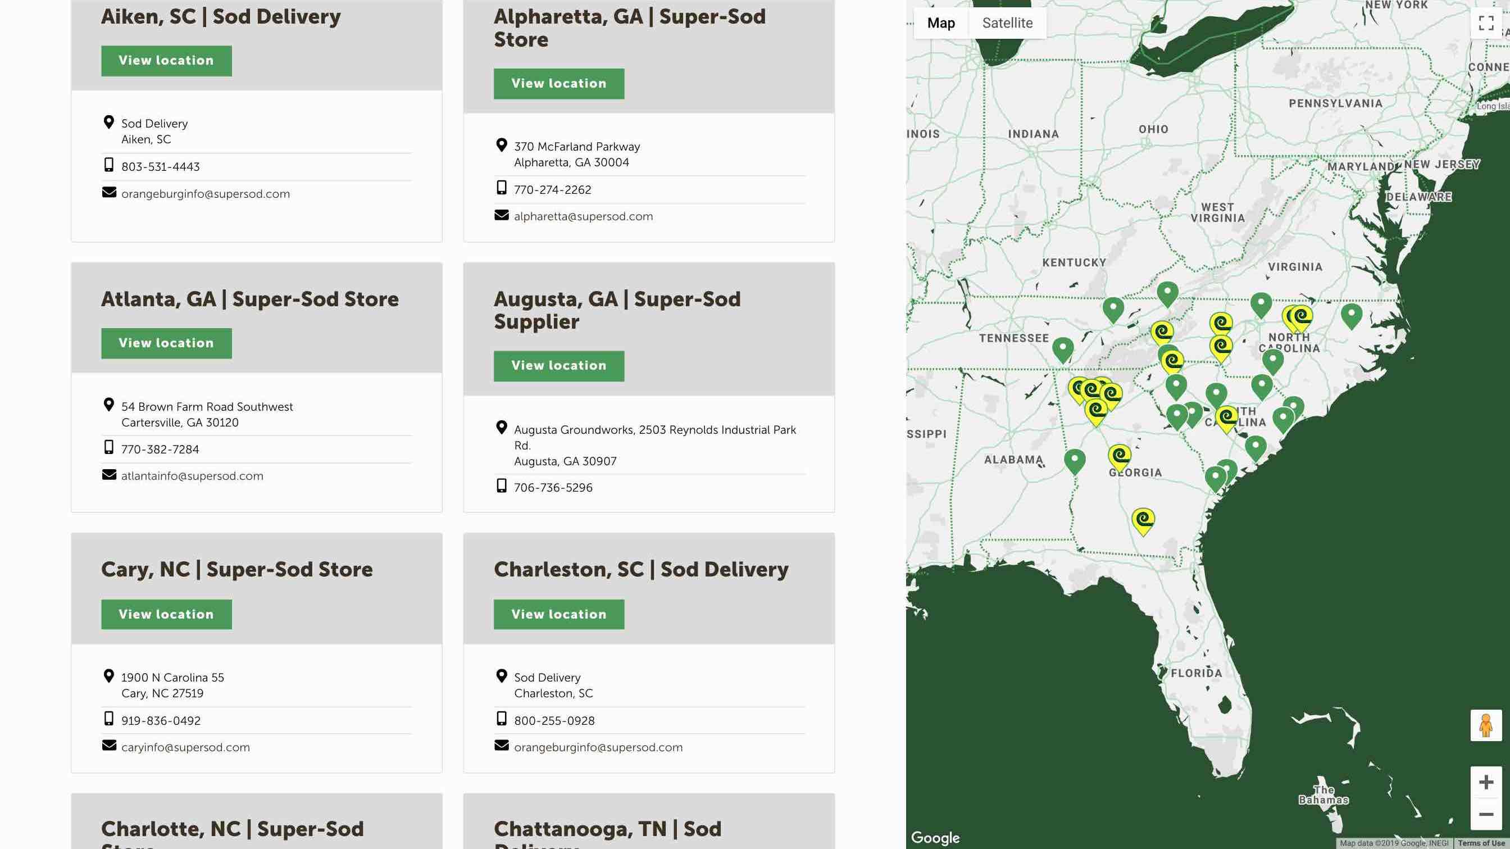View location for Alpharetta, GA Super-Sod Store
The image size is (1510, 849).
[558, 83]
